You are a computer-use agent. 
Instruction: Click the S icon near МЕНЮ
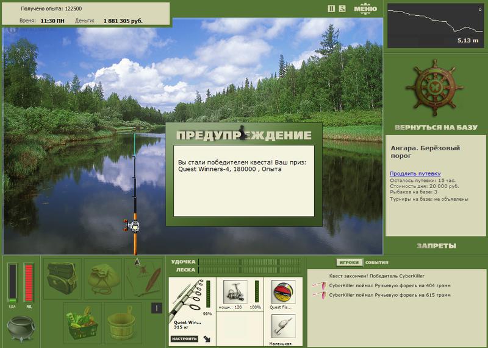tap(342, 9)
